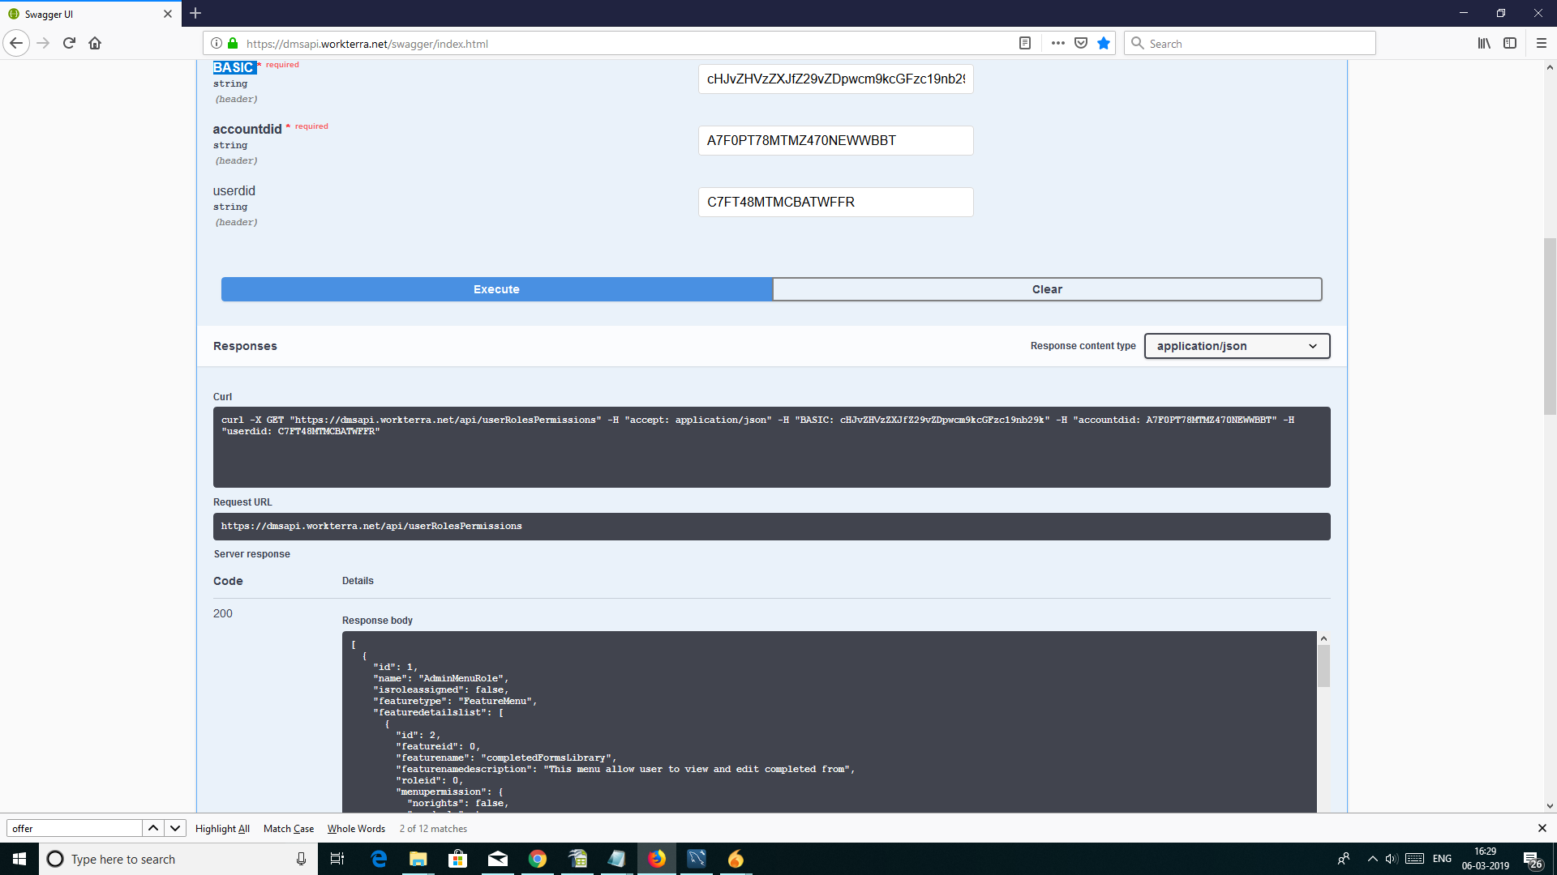Launch Microsoft Edge from taskbar
The height and width of the screenshot is (875, 1557).
pyautogui.click(x=379, y=859)
